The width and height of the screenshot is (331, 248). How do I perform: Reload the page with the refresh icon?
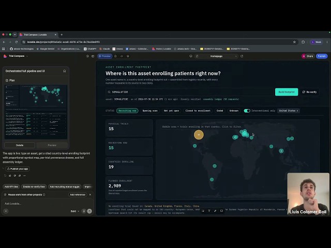tap(16, 42)
